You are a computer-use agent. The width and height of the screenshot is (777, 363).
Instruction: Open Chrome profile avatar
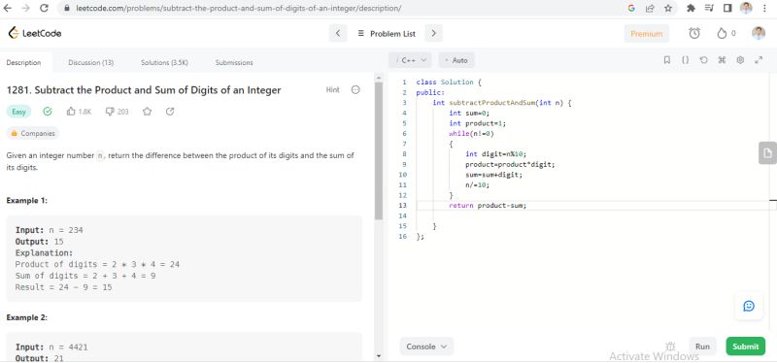click(x=746, y=8)
